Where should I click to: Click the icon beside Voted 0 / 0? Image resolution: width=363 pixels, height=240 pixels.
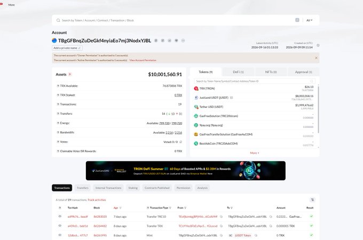click(180, 142)
